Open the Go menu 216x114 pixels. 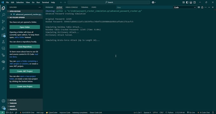[33, 2]
